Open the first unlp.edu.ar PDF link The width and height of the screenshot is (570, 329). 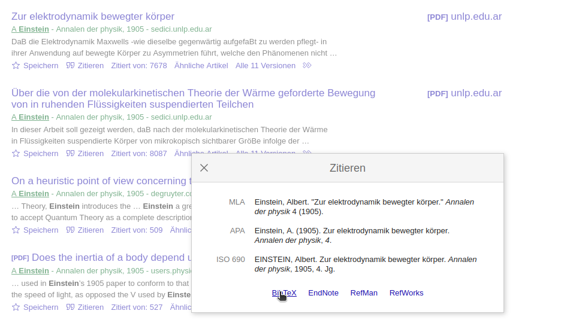pos(464,17)
